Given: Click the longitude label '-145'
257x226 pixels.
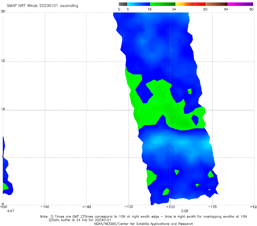Looking at the screenshot, I should click(x=45, y=207).
